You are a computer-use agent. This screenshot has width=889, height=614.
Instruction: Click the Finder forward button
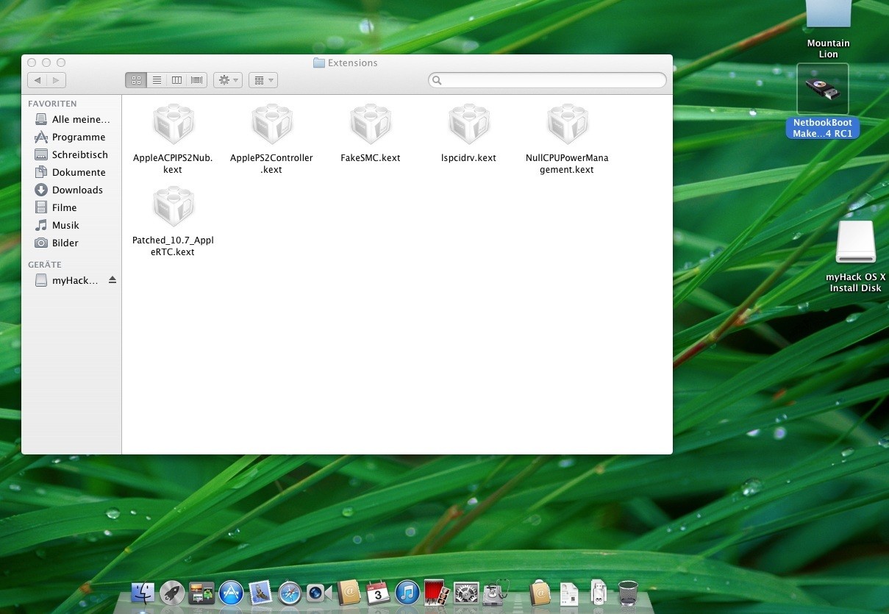point(56,80)
